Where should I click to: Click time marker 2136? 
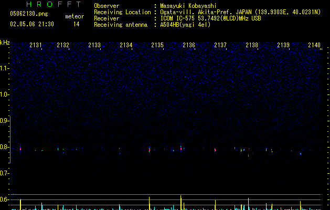tap(189, 45)
